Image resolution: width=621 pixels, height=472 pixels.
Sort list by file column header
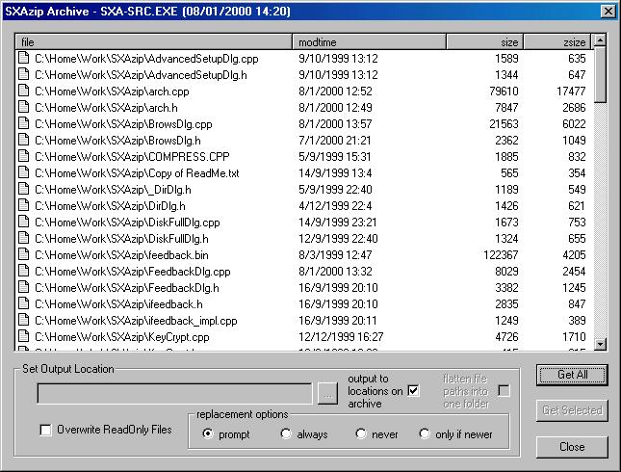[154, 42]
